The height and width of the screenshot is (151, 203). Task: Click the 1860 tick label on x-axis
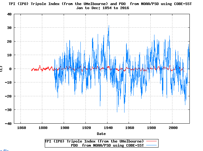(21, 128)
